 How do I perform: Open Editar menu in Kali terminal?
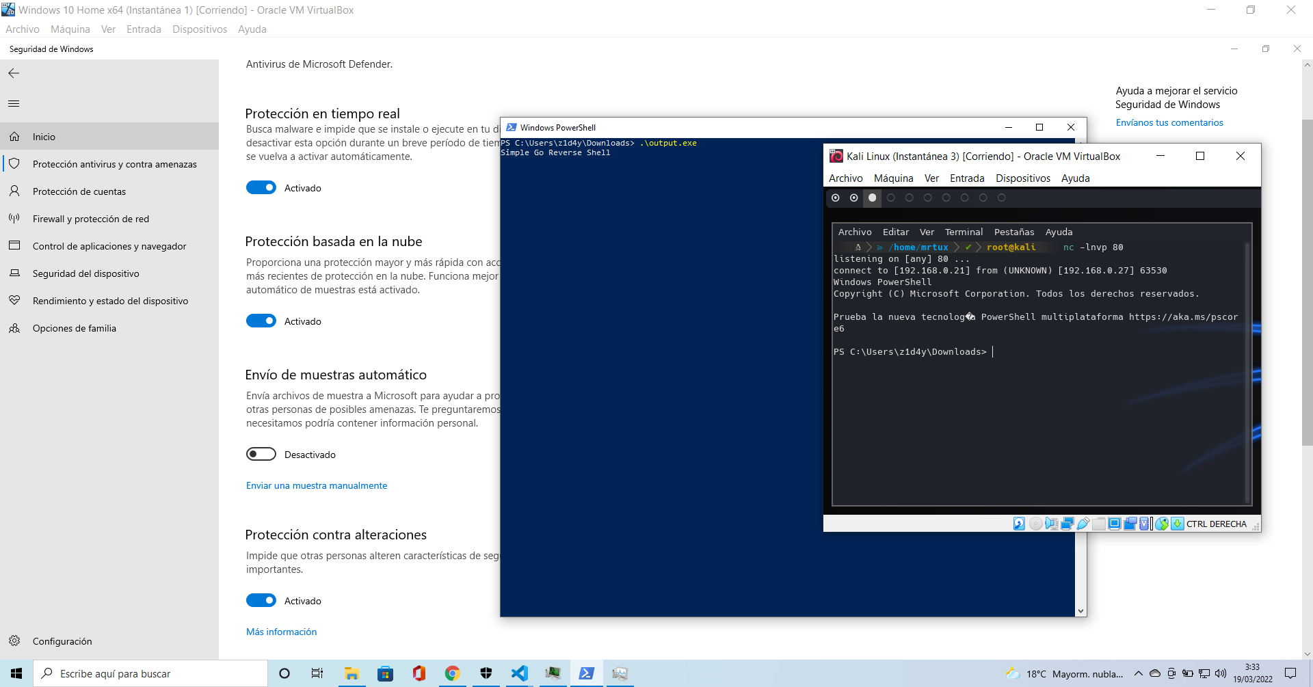tap(896, 232)
